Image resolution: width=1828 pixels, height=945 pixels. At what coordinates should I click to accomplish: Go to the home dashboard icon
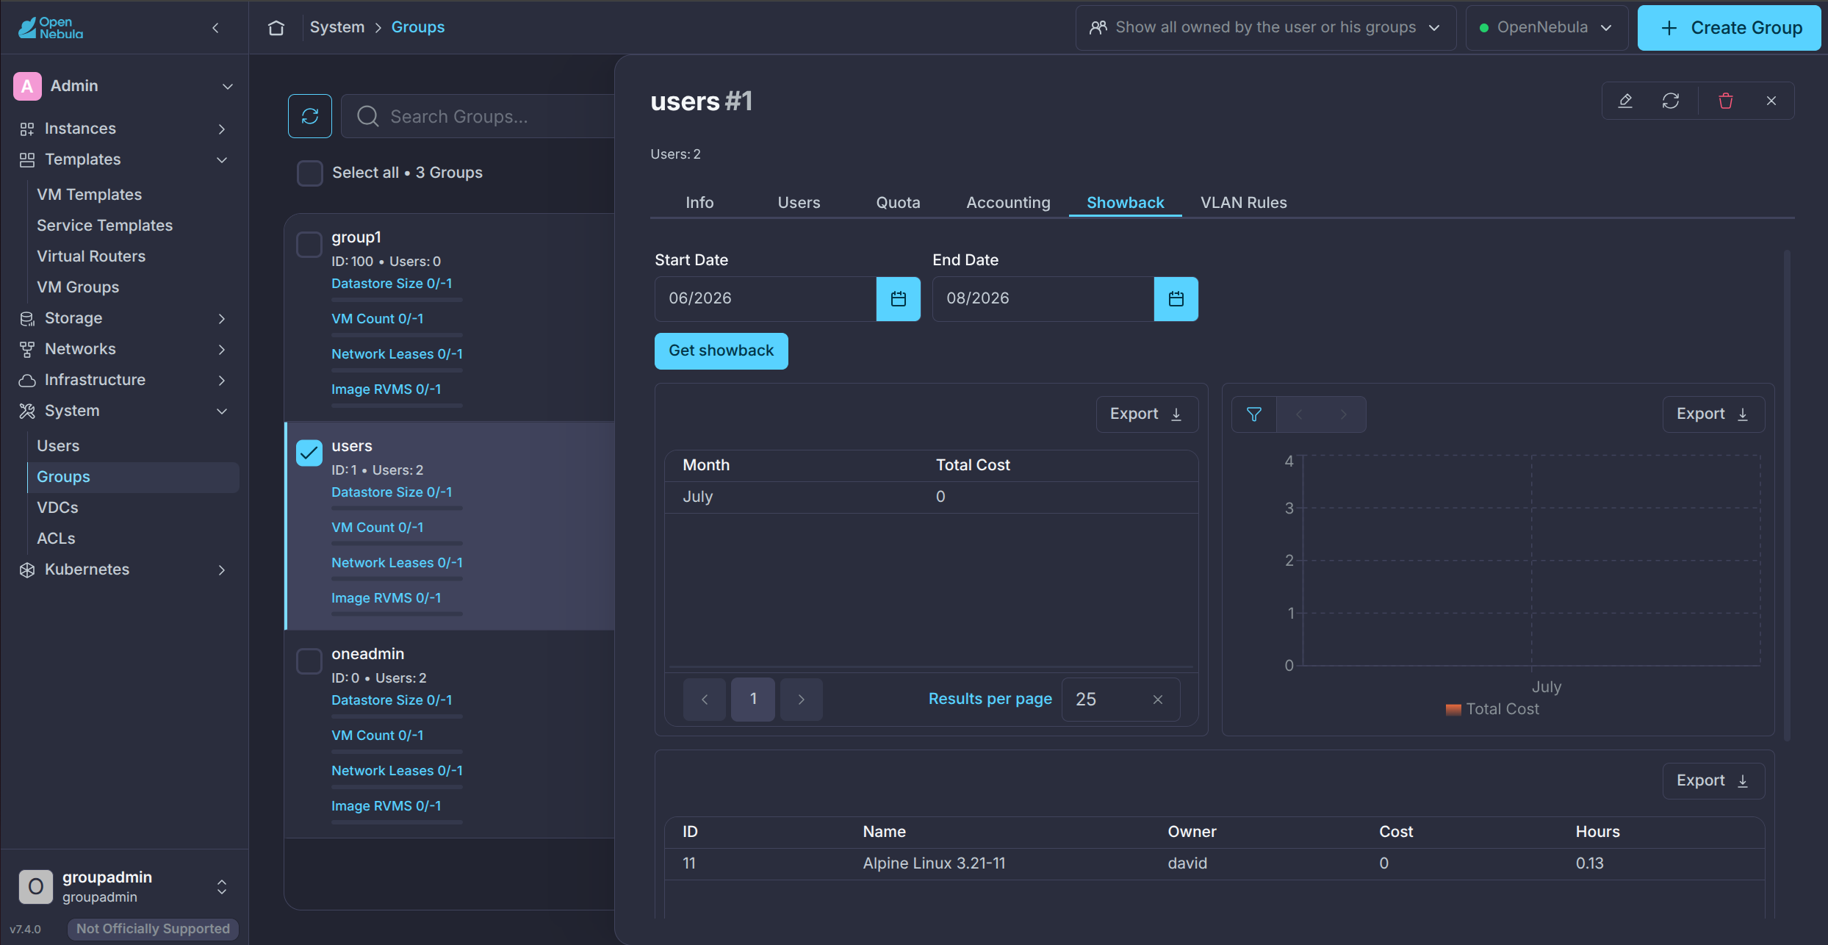point(276,28)
